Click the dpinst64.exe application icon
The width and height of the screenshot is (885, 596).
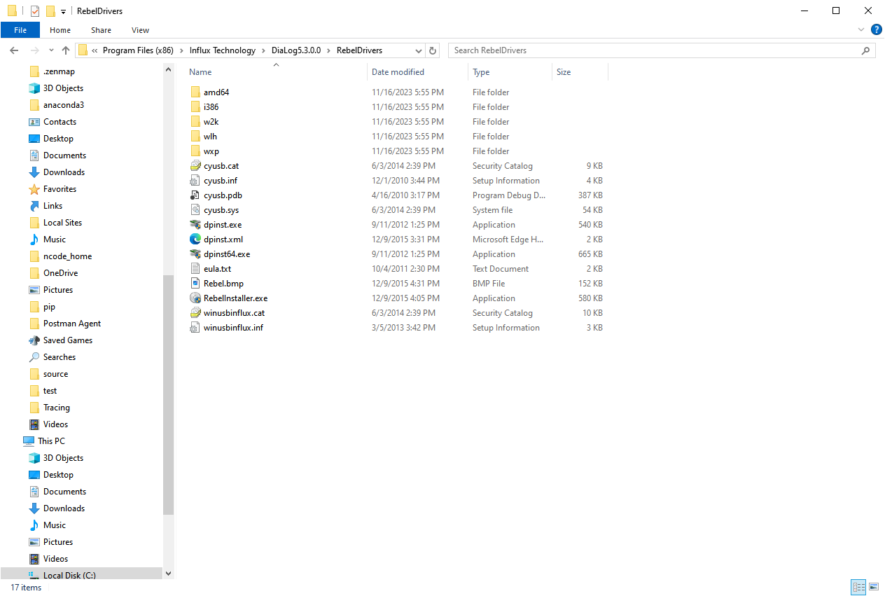195,254
